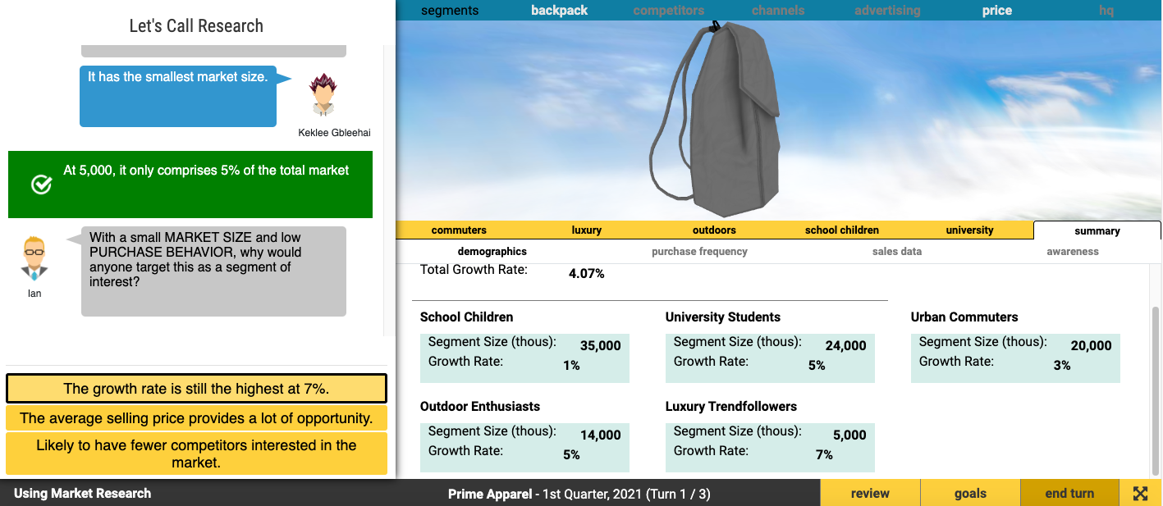Choose answer 'The growth rate is still the highest at 7%'

pos(196,389)
